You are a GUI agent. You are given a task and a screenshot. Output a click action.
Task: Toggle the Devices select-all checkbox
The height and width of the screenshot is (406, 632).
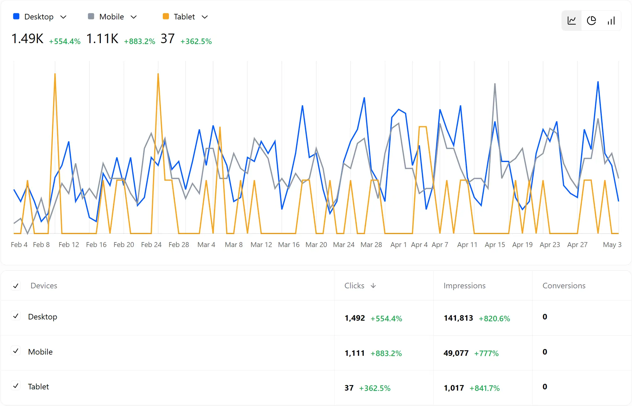pos(16,286)
